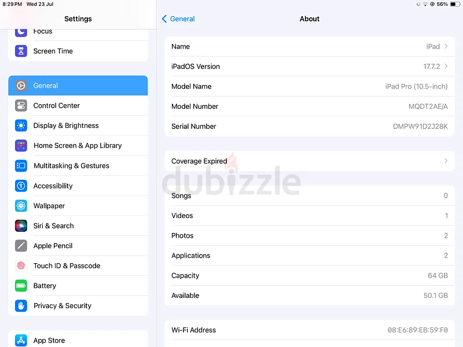
Task: Tap the General gear icon
Action: [x=21, y=86]
